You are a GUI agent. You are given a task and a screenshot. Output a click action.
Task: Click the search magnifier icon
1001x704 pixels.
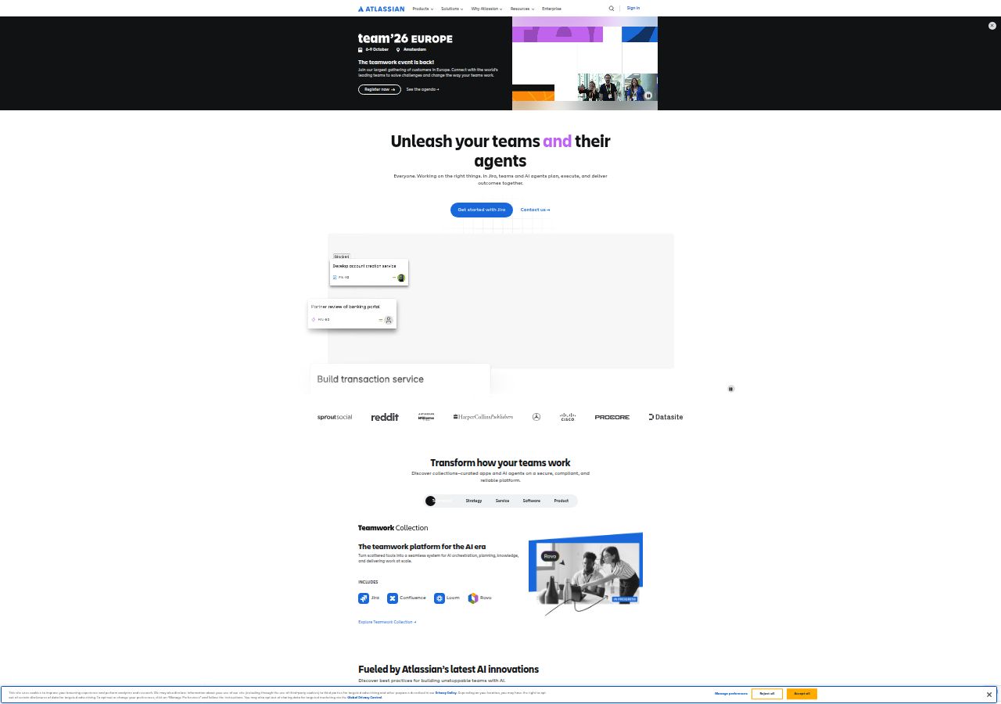[x=612, y=9]
